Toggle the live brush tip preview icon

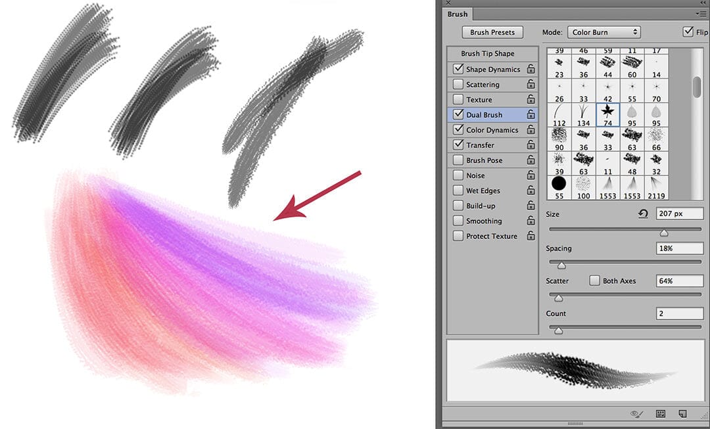click(635, 414)
